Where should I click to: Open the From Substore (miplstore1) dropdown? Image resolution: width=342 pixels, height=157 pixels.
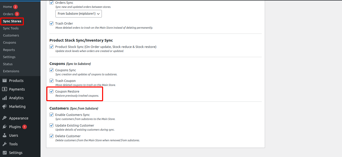pyautogui.click(x=79, y=14)
